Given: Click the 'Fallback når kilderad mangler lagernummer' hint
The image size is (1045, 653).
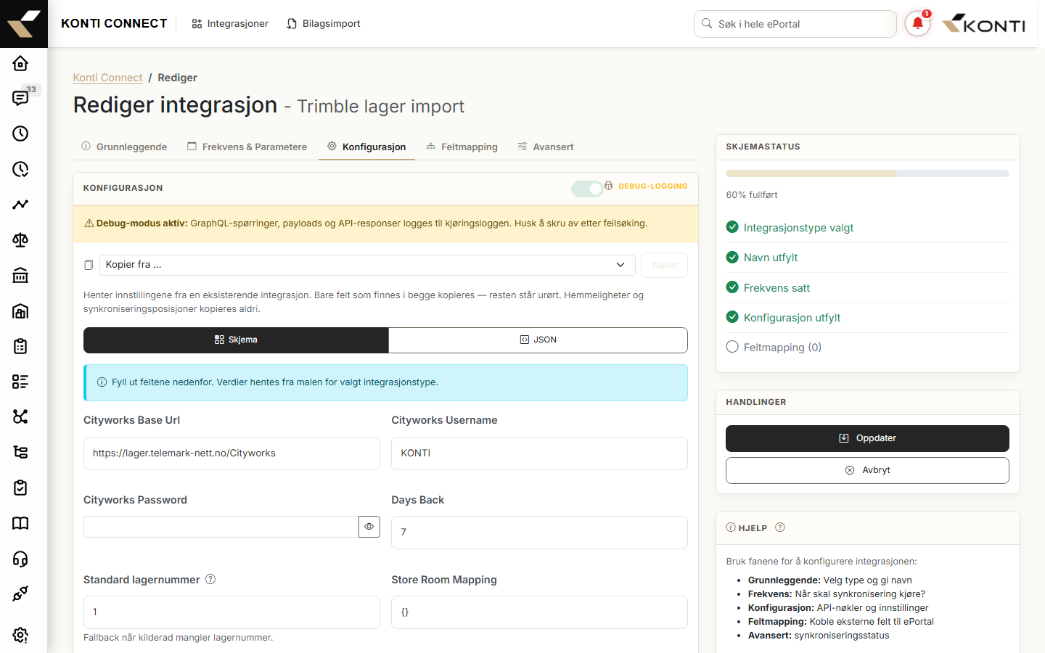Looking at the screenshot, I should coord(179,638).
